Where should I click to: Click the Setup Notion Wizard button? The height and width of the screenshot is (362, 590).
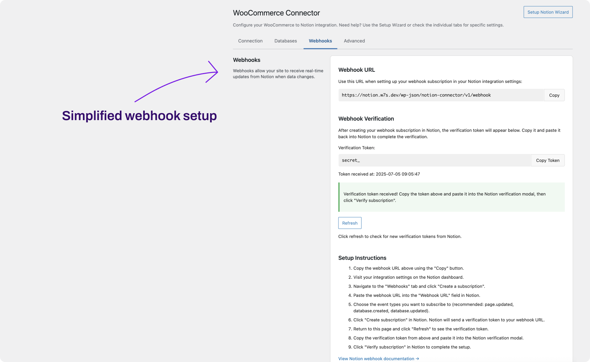click(548, 12)
